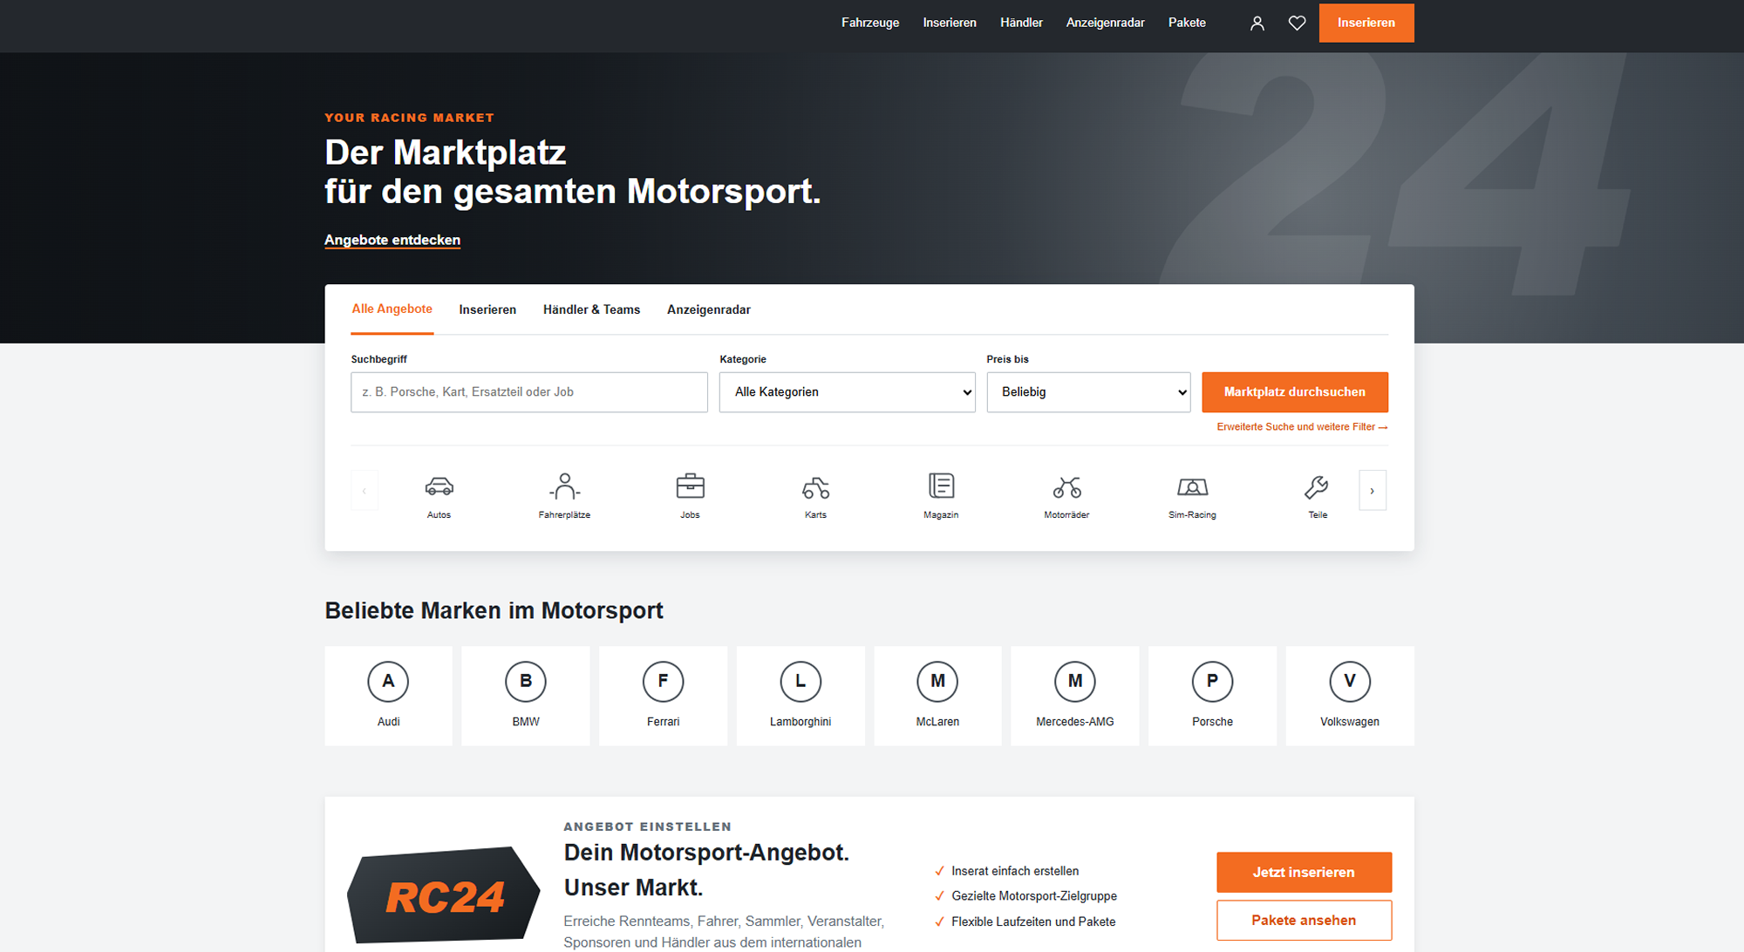The width and height of the screenshot is (1744, 952).
Task: Choose the Volkswagen brand card
Action: point(1350,696)
